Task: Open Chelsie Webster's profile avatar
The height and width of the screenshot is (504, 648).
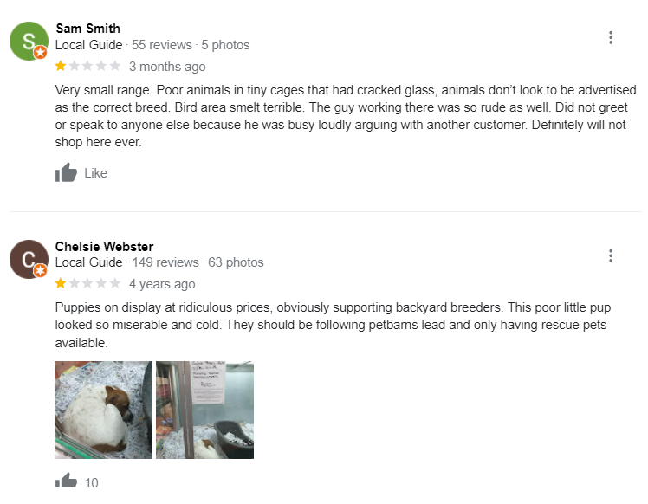Action: pos(29,259)
